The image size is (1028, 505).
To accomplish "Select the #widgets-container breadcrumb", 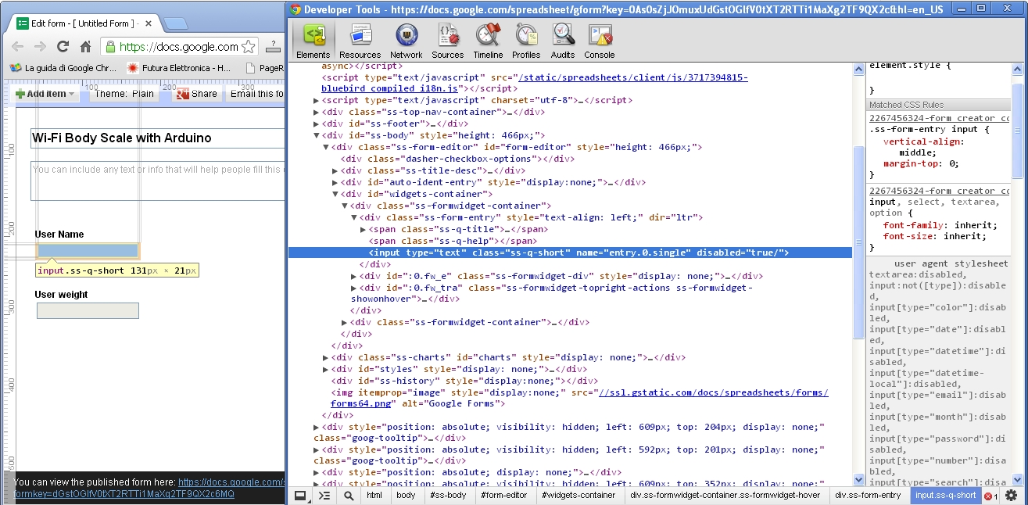I will [578, 496].
